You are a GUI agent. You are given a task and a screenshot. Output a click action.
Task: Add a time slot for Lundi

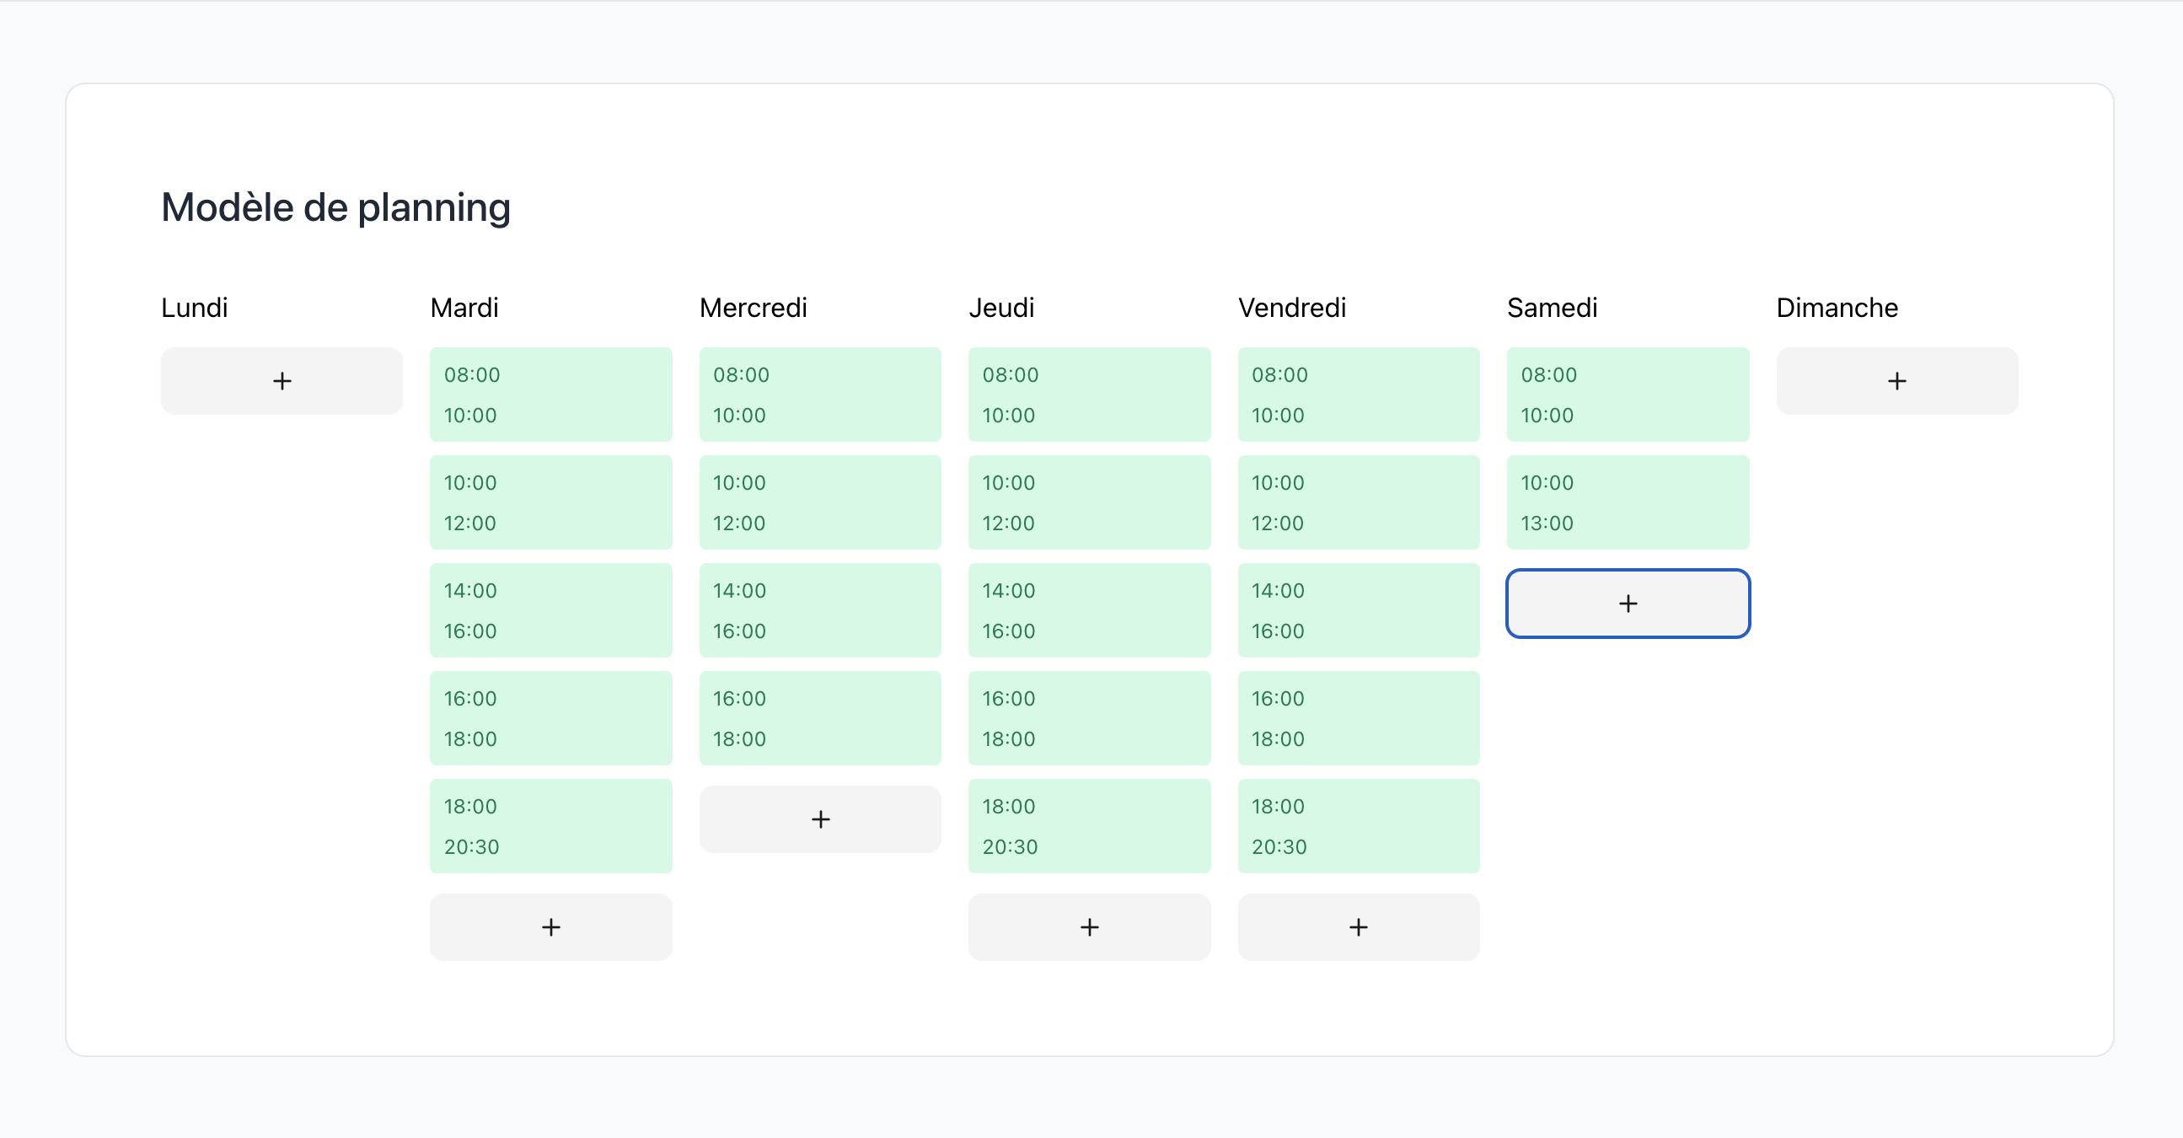[x=282, y=381]
